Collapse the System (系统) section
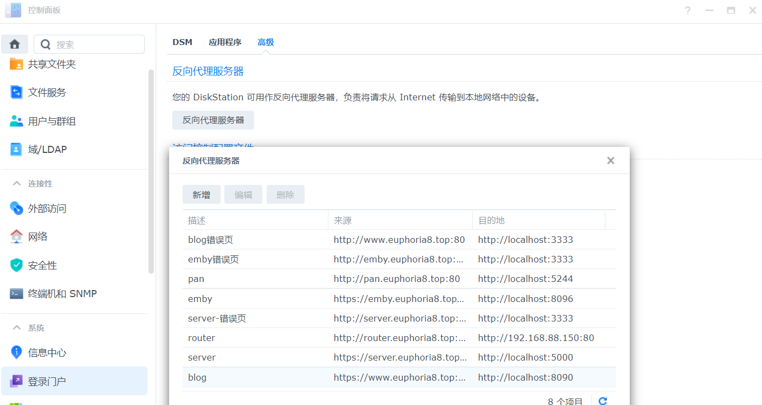 click(17, 328)
